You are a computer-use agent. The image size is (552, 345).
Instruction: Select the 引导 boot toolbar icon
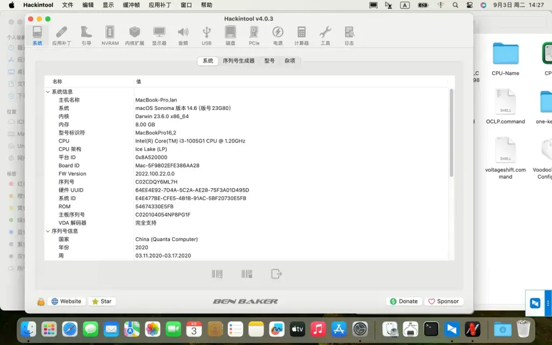[86, 36]
